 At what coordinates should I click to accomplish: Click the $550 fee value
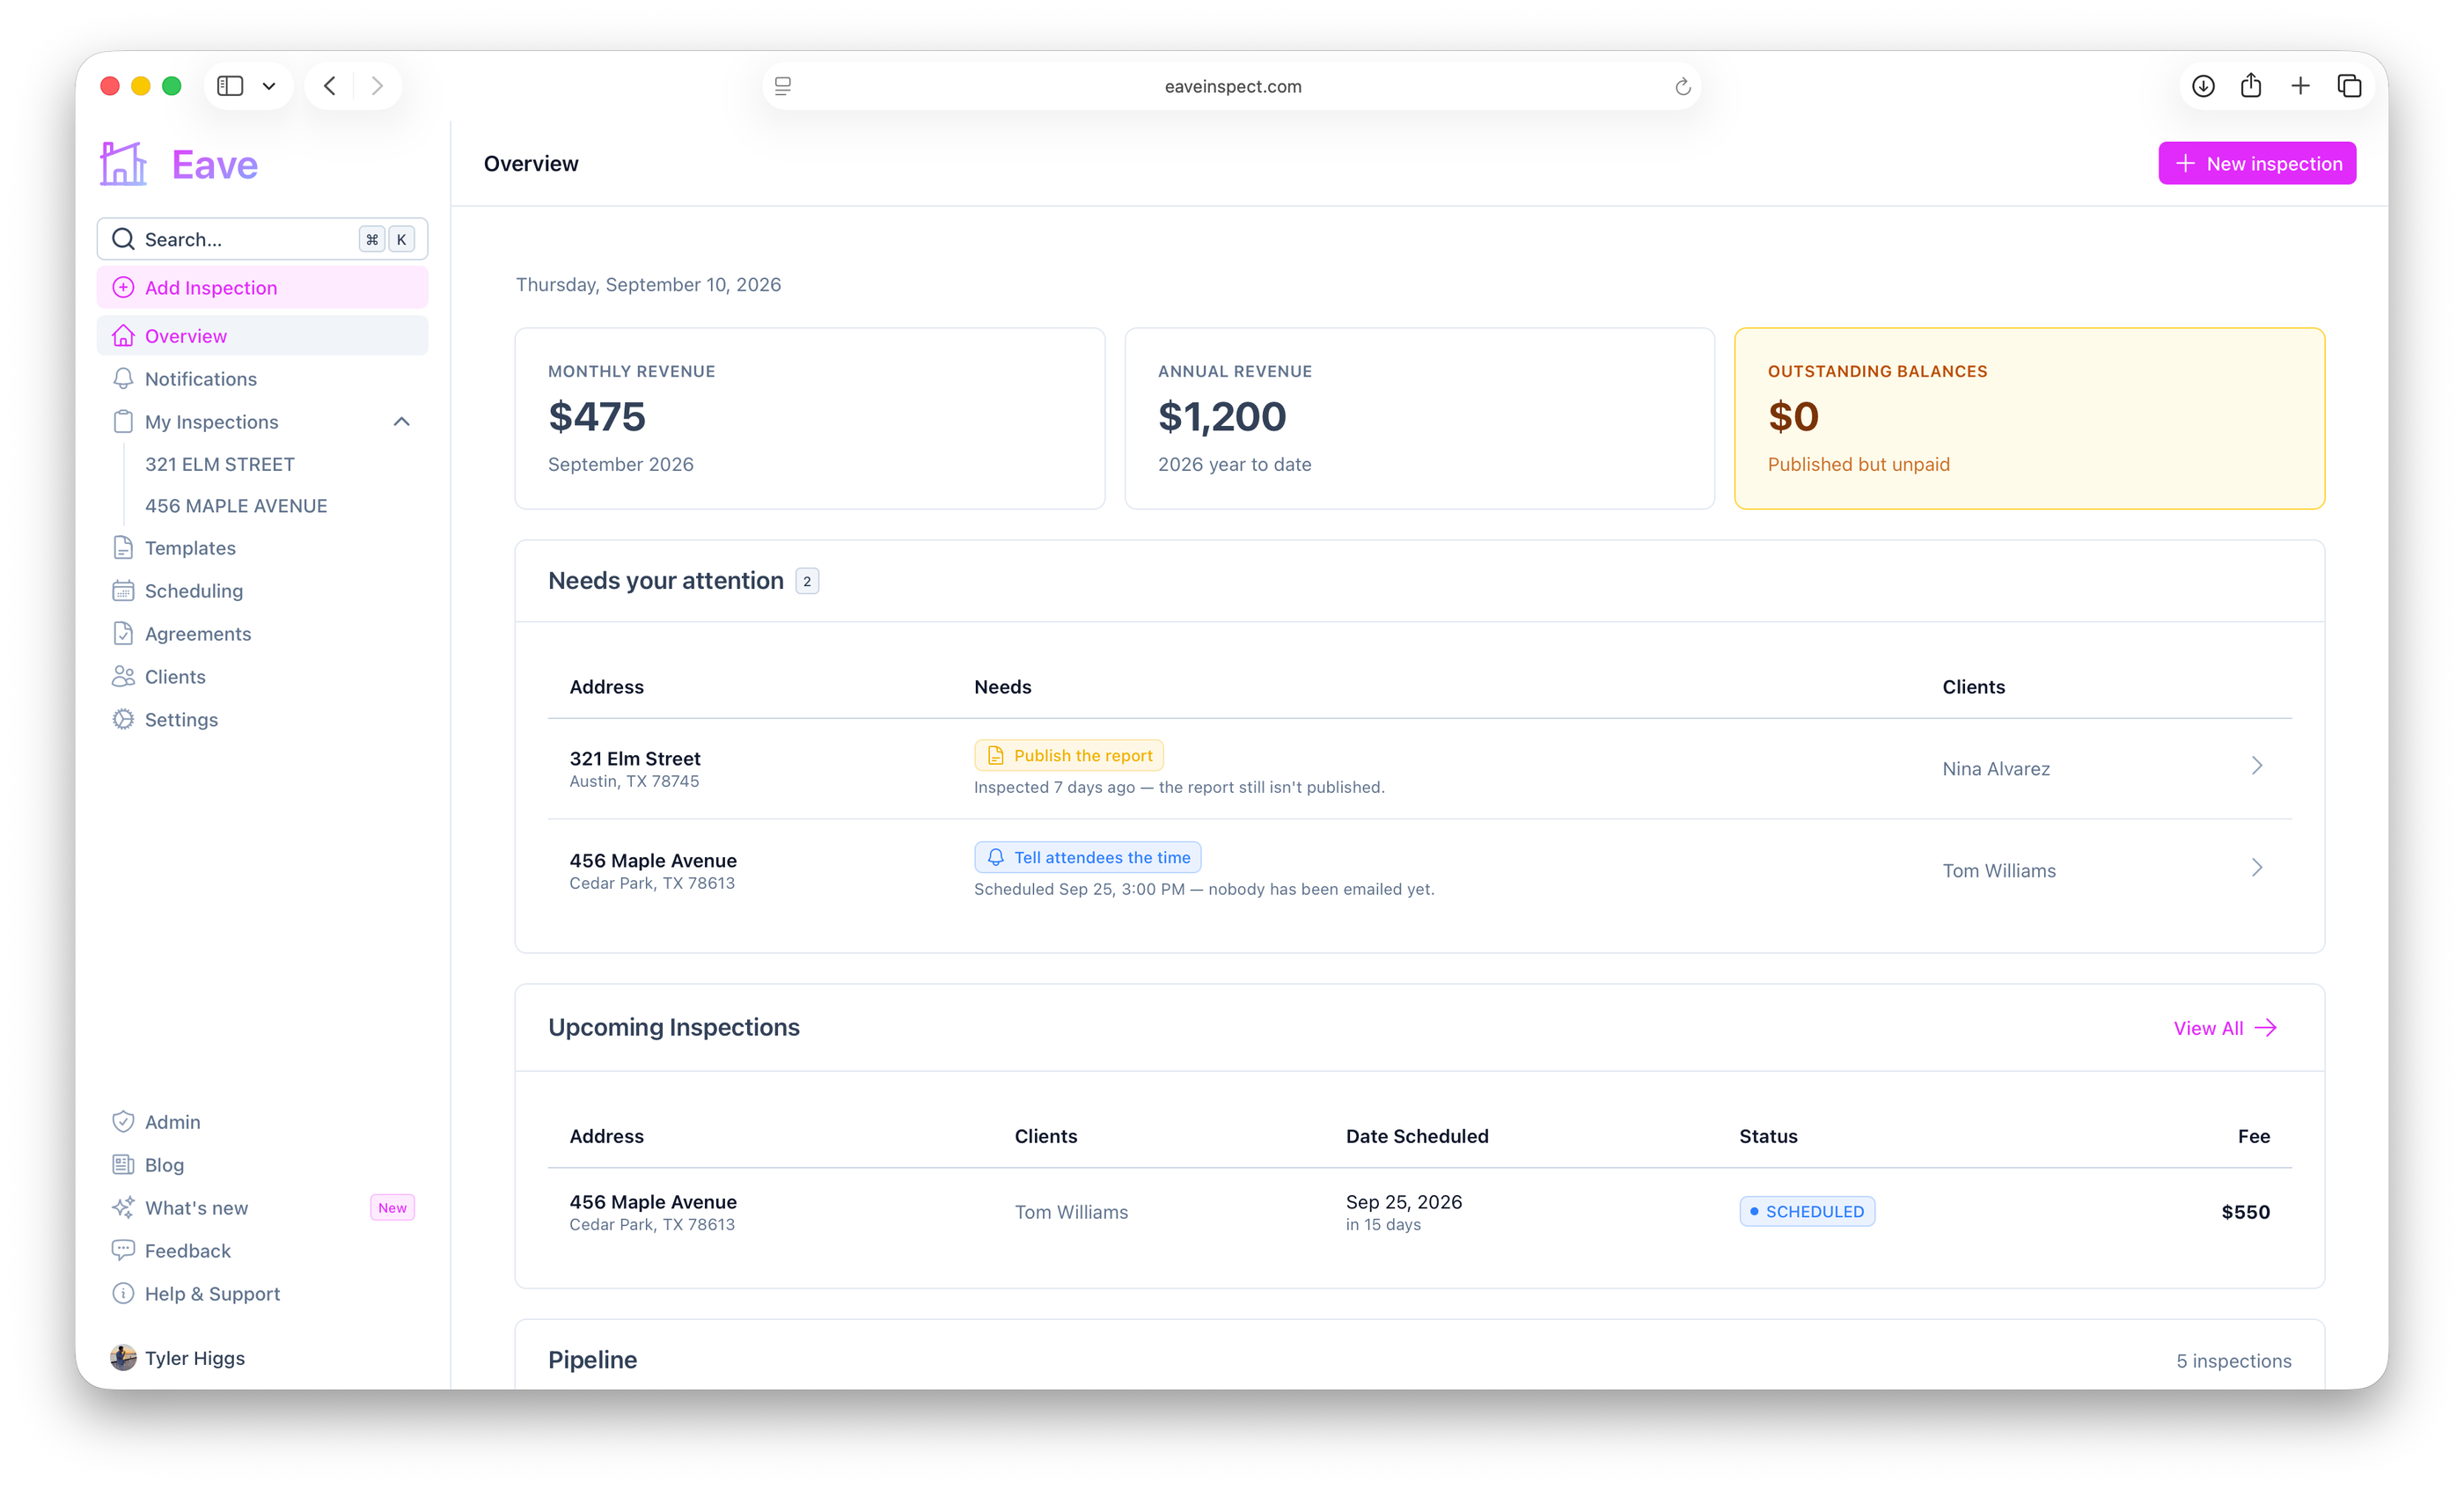point(2245,1212)
